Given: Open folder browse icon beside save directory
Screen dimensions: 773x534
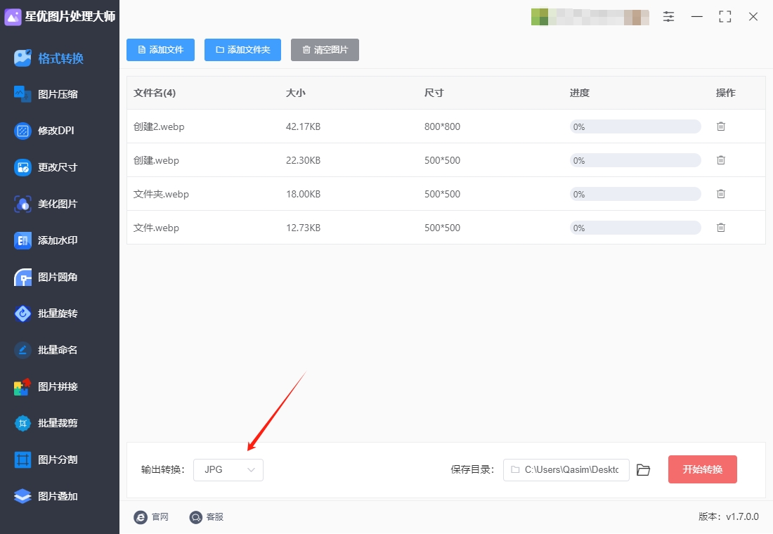Looking at the screenshot, I should pos(643,470).
